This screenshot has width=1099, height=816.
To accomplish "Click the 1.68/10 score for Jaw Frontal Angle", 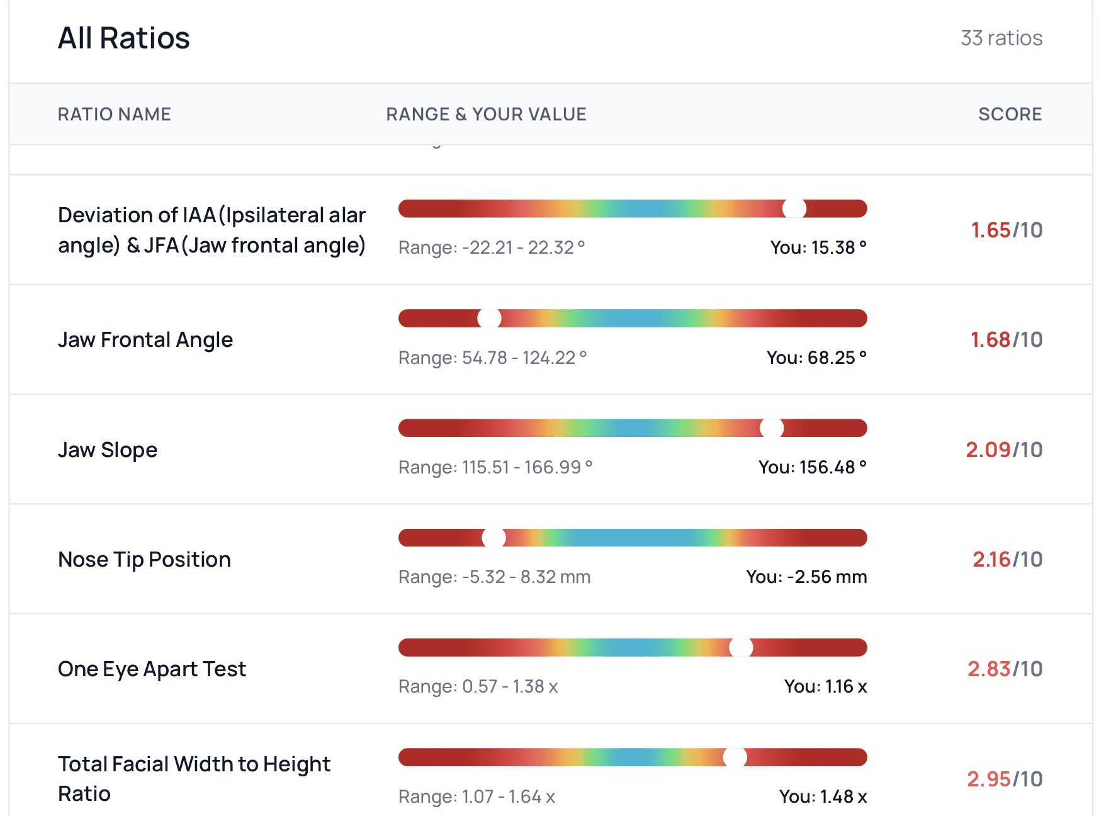I will pyautogui.click(x=1006, y=340).
